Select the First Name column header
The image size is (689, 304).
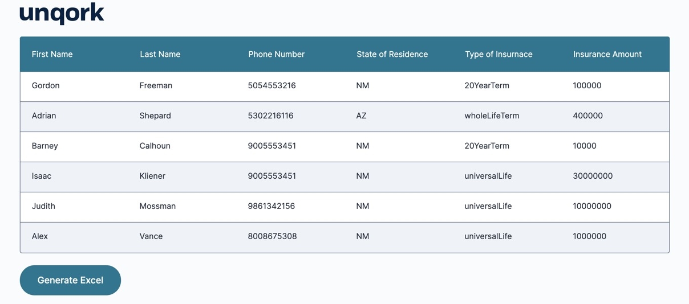[52, 54]
